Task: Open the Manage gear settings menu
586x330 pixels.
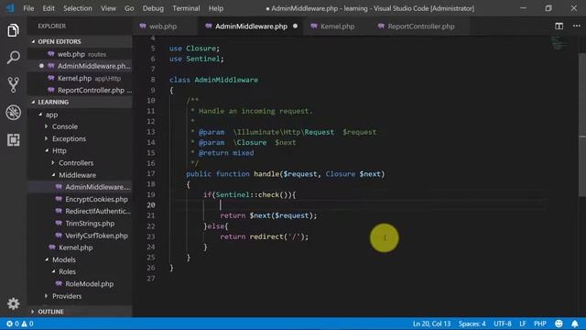Action: click(x=13, y=303)
